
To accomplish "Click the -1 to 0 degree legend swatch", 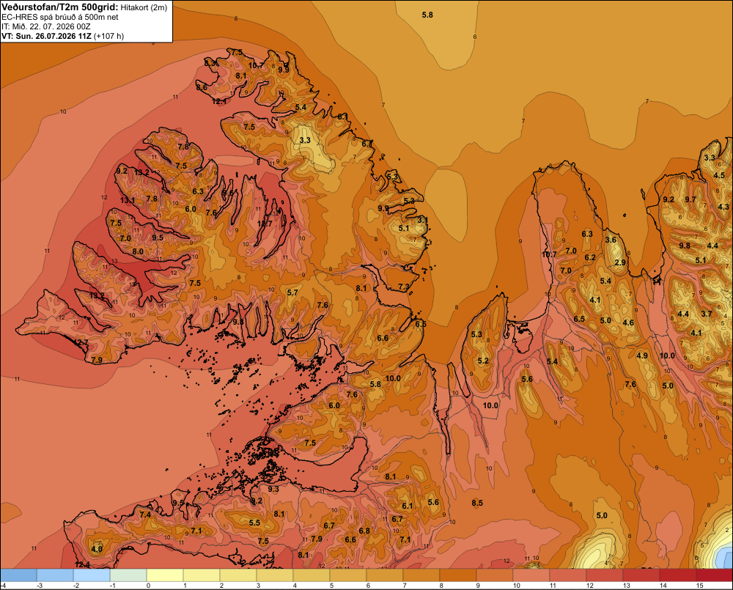I will pyautogui.click(x=128, y=575).
